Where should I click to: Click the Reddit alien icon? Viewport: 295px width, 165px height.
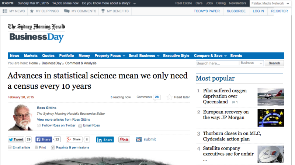[139, 139]
